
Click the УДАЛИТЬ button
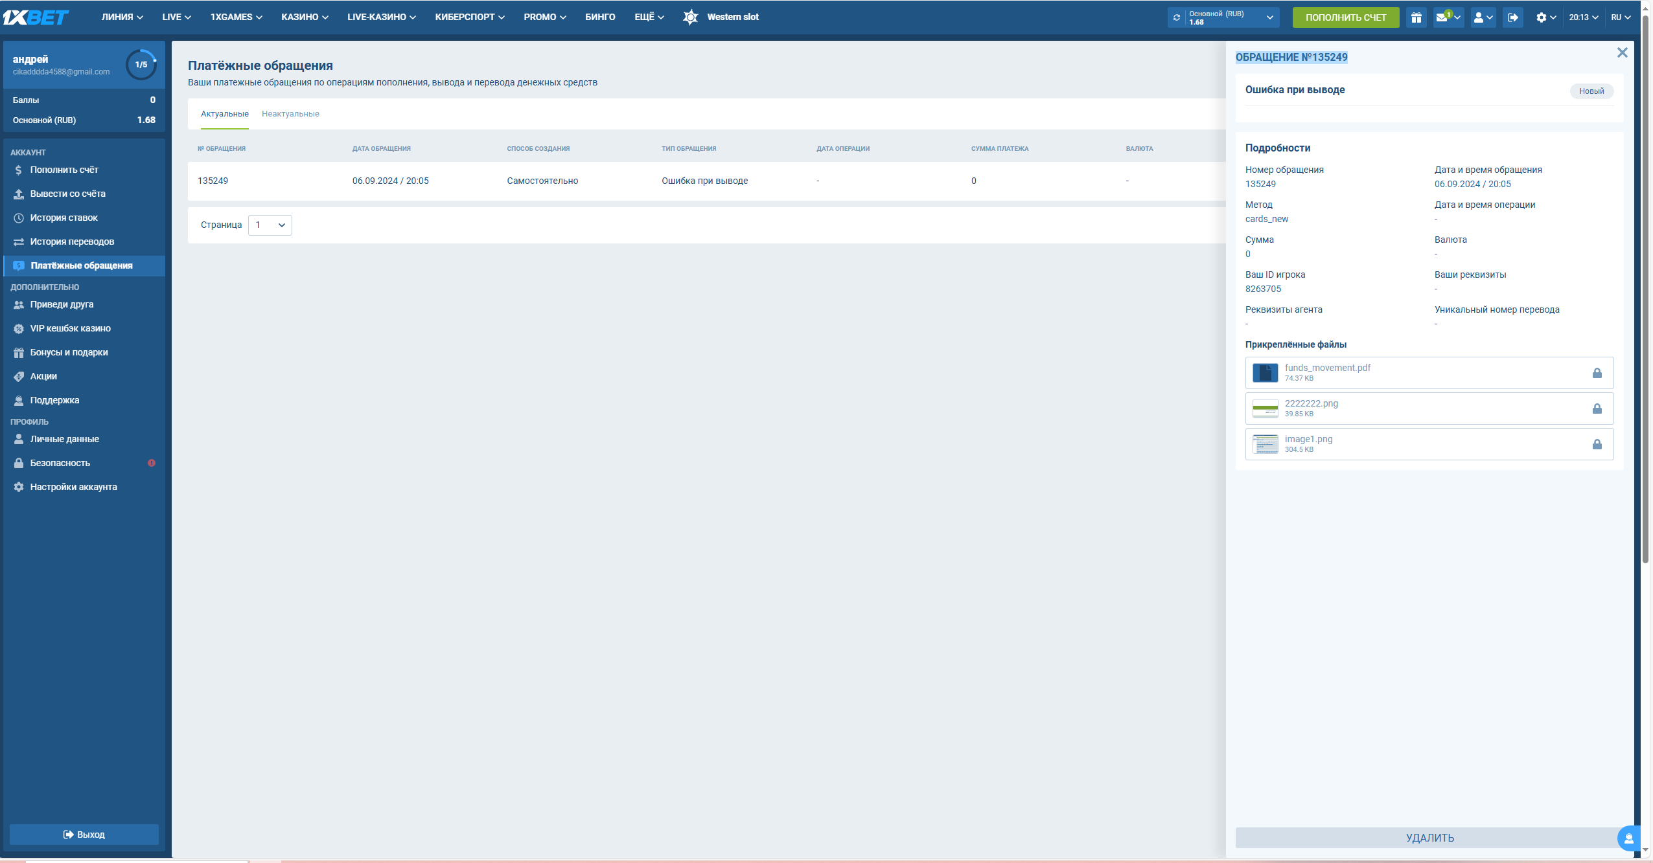coord(1430,838)
